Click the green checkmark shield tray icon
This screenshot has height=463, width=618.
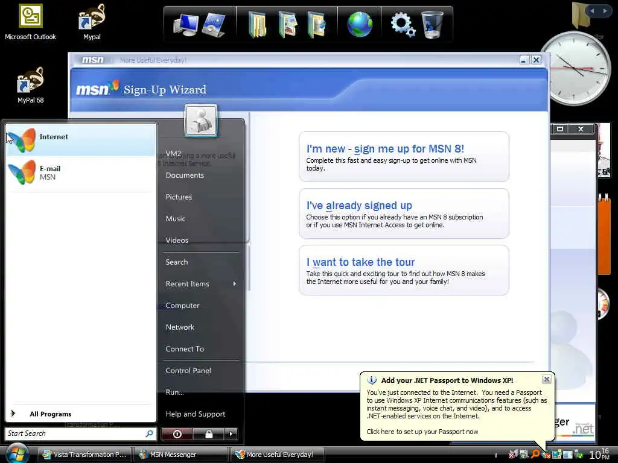(x=579, y=455)
